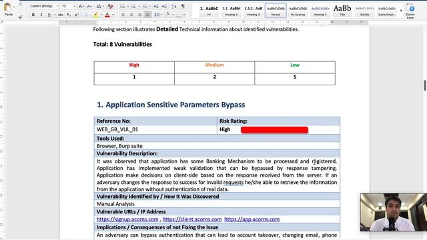
Task: Open the Borders dropdown arrow
Action: (184, 15)
